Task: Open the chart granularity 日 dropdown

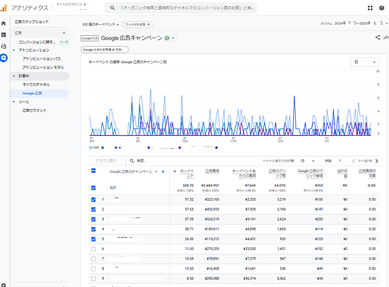Action: pos(364,62)
